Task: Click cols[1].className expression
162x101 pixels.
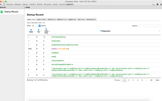Action: pos(58,61)
